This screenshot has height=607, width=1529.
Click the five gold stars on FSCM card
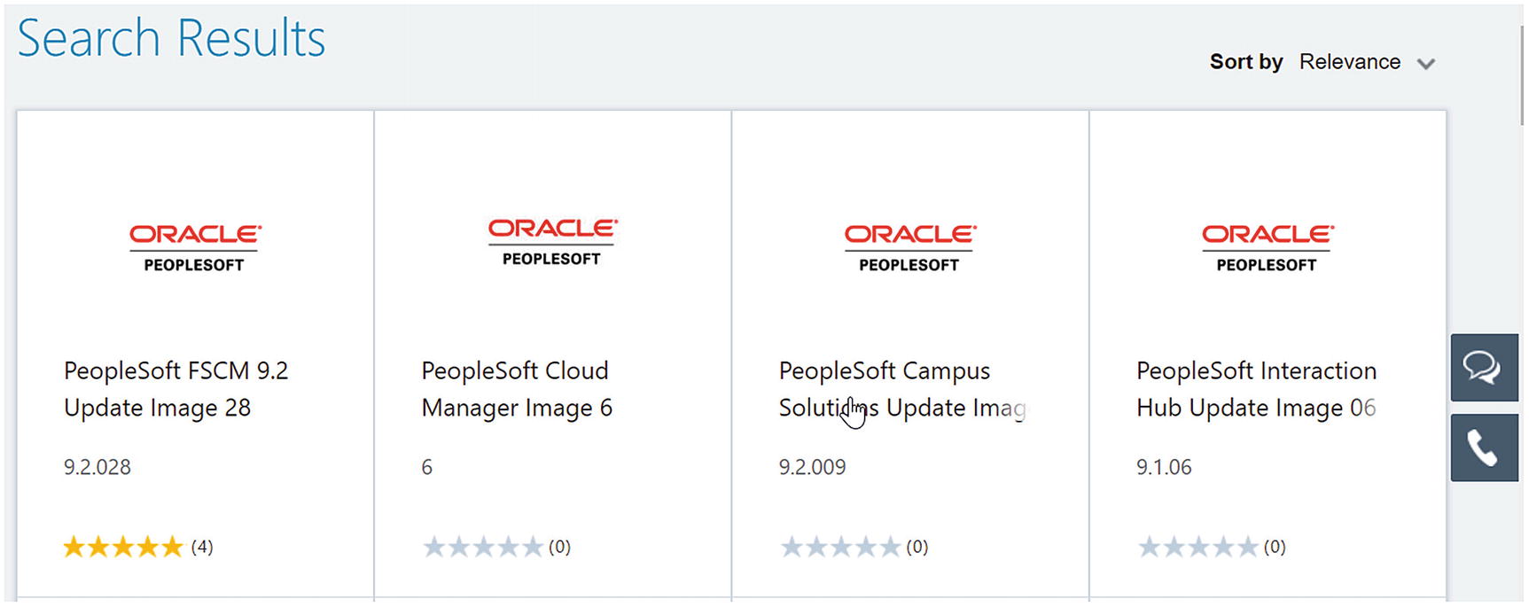tap(123, 547)
